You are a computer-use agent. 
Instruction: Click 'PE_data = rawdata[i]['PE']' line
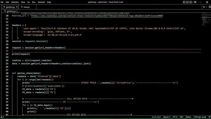point(39,93)
